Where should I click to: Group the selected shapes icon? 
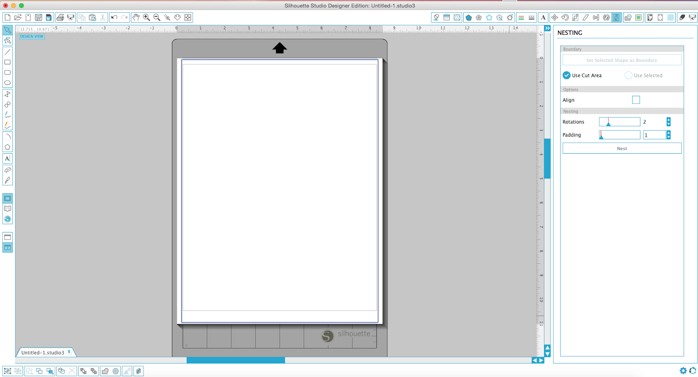(7, 371)
